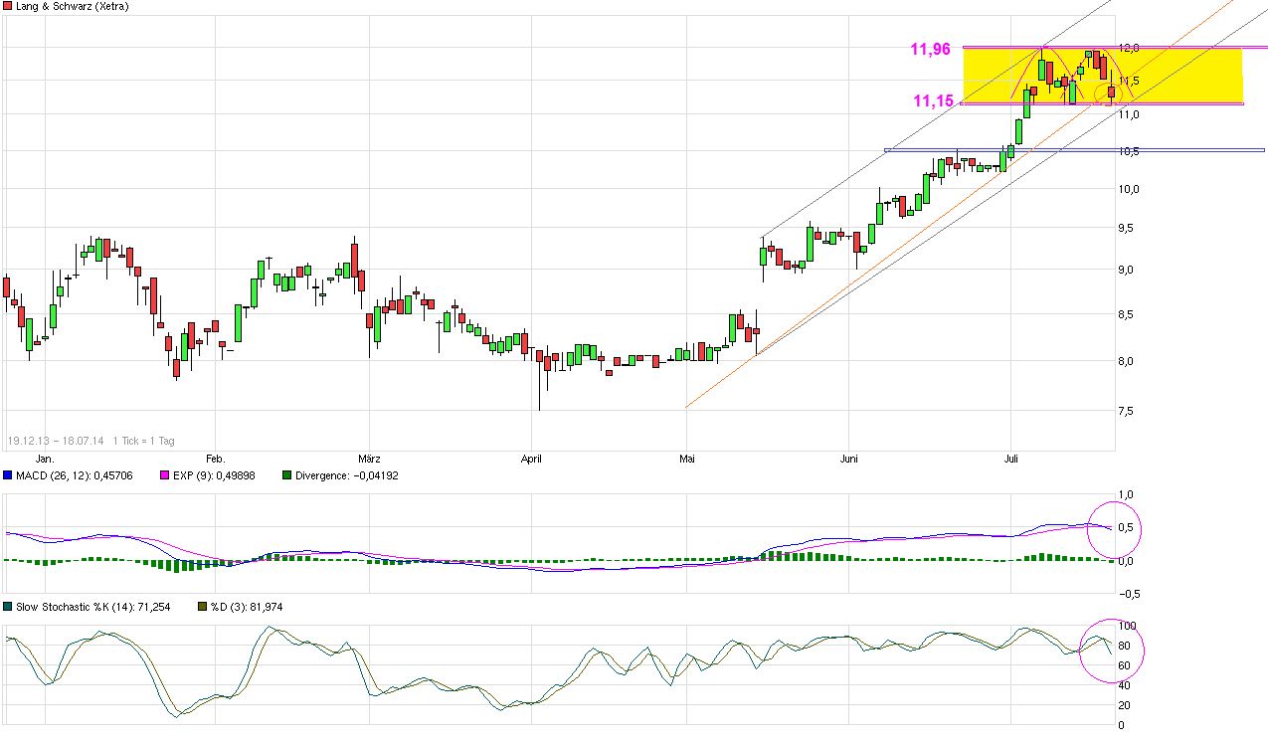
Task: Click the magenta '11,96' resistance label
Action: [x=931, y=48]
